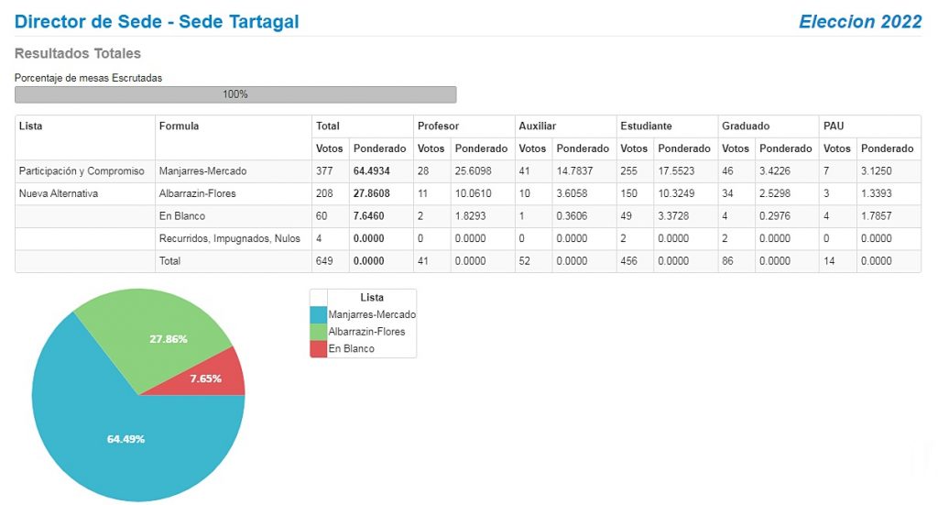Click the green Albarrazin-Flores legend color swatch
This screenshot has width=938, height=505.
318,332
